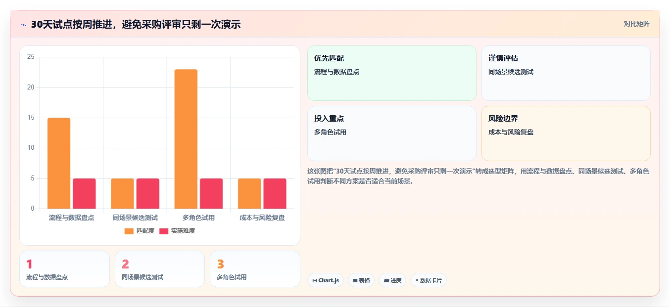Toggle the 实施难度 legend entry
The width and height of the screenshot is (670, 307).
(177, 231)
